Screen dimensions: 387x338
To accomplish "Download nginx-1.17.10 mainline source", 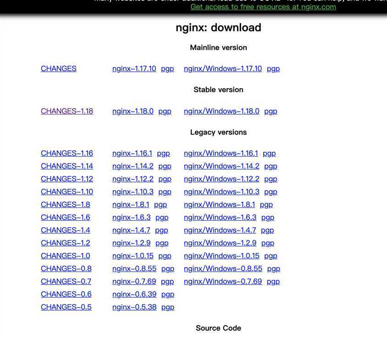I will point(134,69).
